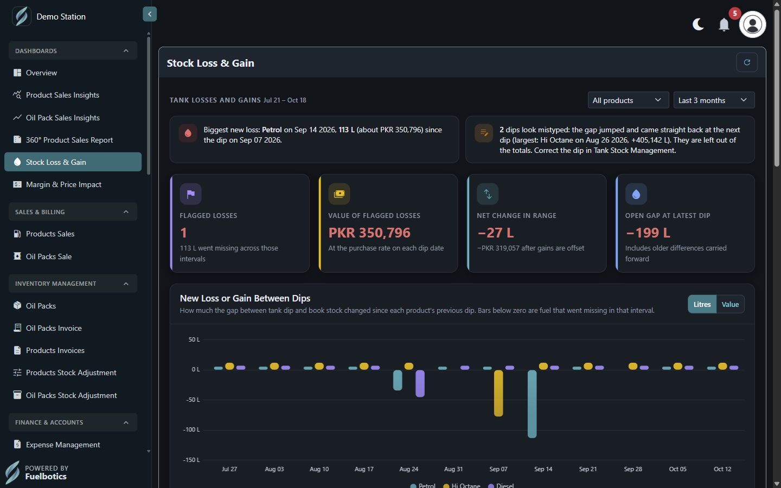Click the Oil Packs Stock Adjustment icon

click(17, 395)
